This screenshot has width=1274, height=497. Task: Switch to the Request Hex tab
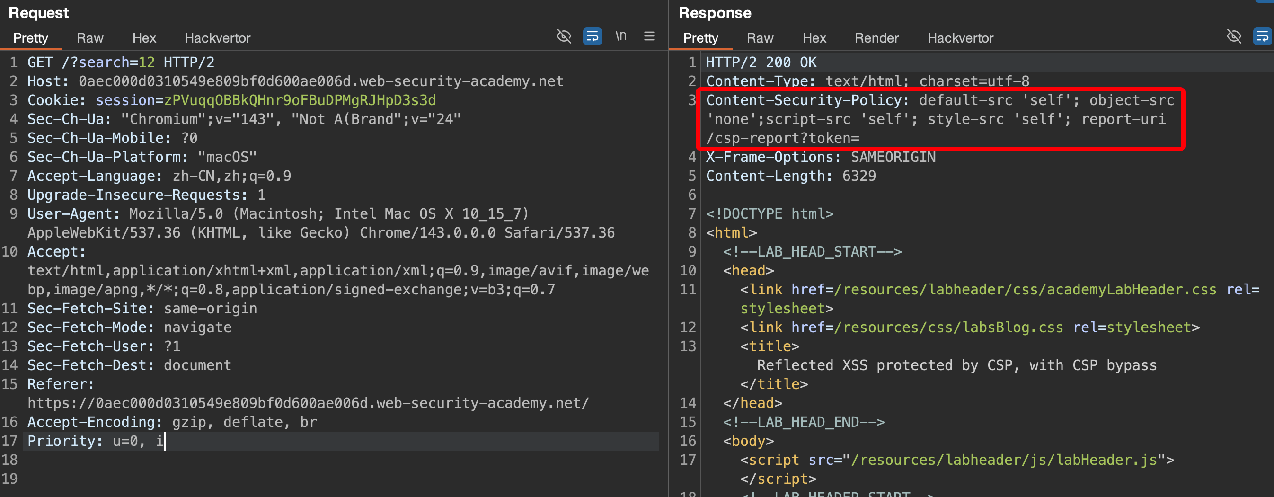[x=144, y=38]
